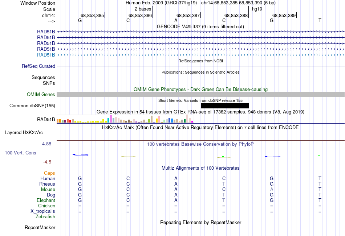Viewport: 345px width, 236px height.
Task: Open the OMIM Genes track label
Action: tap(41, 95)
